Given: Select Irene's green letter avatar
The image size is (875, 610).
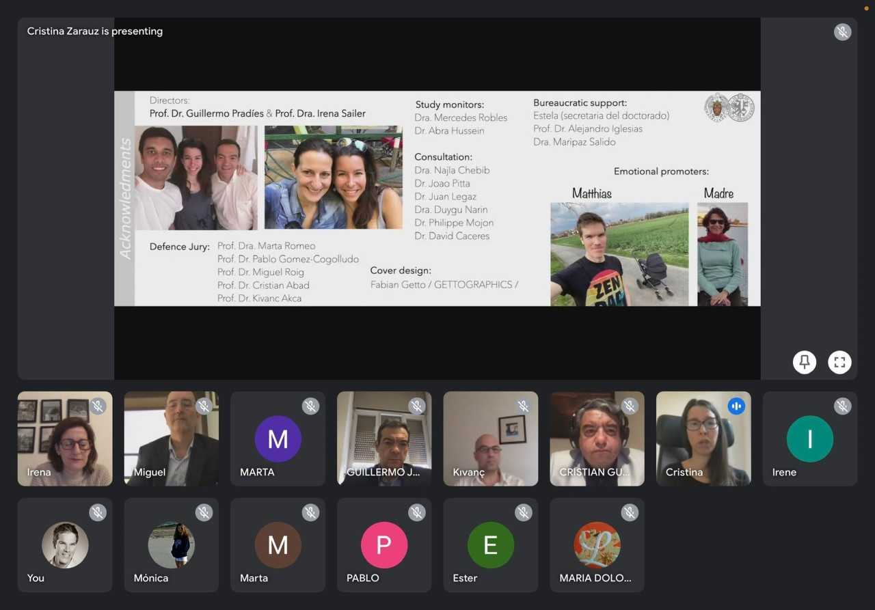Looking at the screenshot, I should (810, 439).
